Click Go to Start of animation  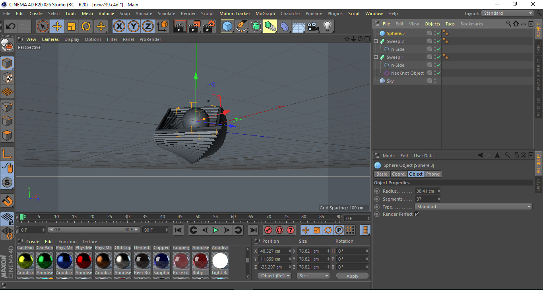[x=178, y=230]
